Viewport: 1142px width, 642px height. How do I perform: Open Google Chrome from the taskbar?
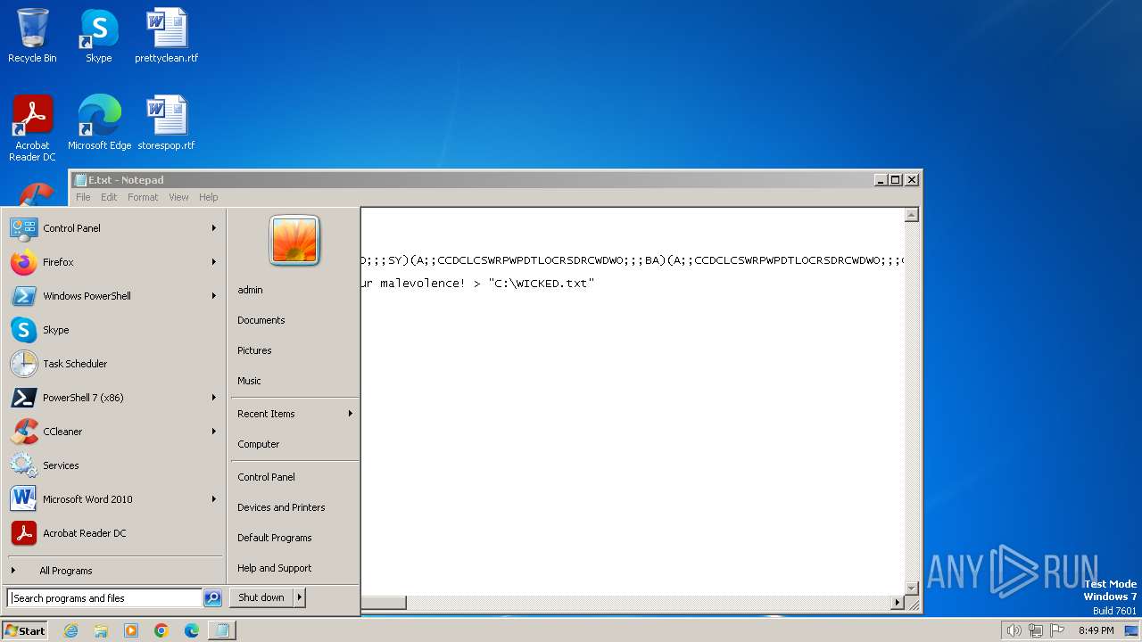(x=161, y=630)
